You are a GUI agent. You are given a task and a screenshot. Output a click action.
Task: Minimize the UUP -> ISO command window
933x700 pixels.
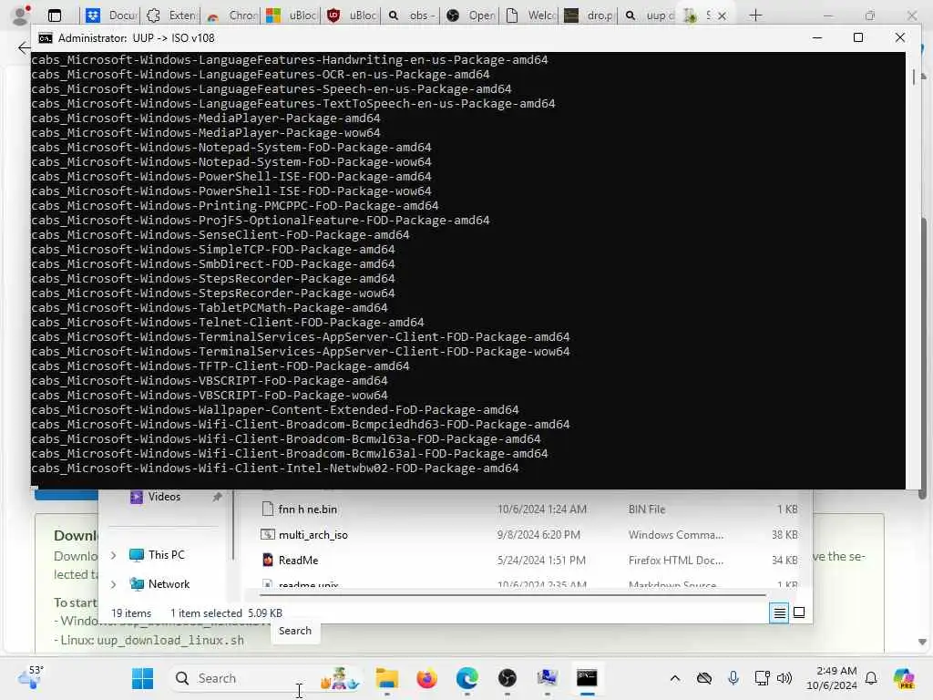pyautogui.click(x=817, y=37)
